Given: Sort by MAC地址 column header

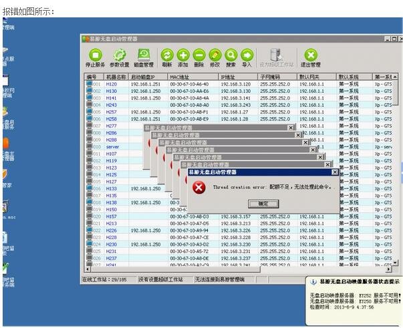Looking at the screenshot, I should [x=180, y=77].
